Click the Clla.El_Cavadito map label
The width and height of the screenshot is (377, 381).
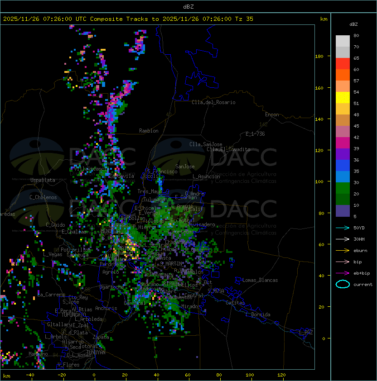[x=228, y=149]
